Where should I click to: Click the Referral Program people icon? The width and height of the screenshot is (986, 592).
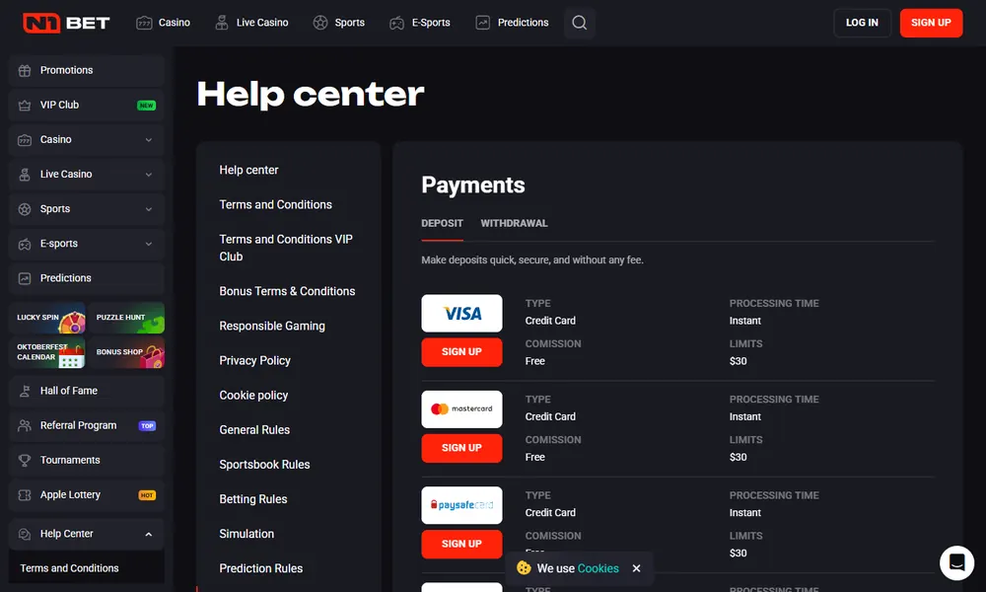coord(25,425)
